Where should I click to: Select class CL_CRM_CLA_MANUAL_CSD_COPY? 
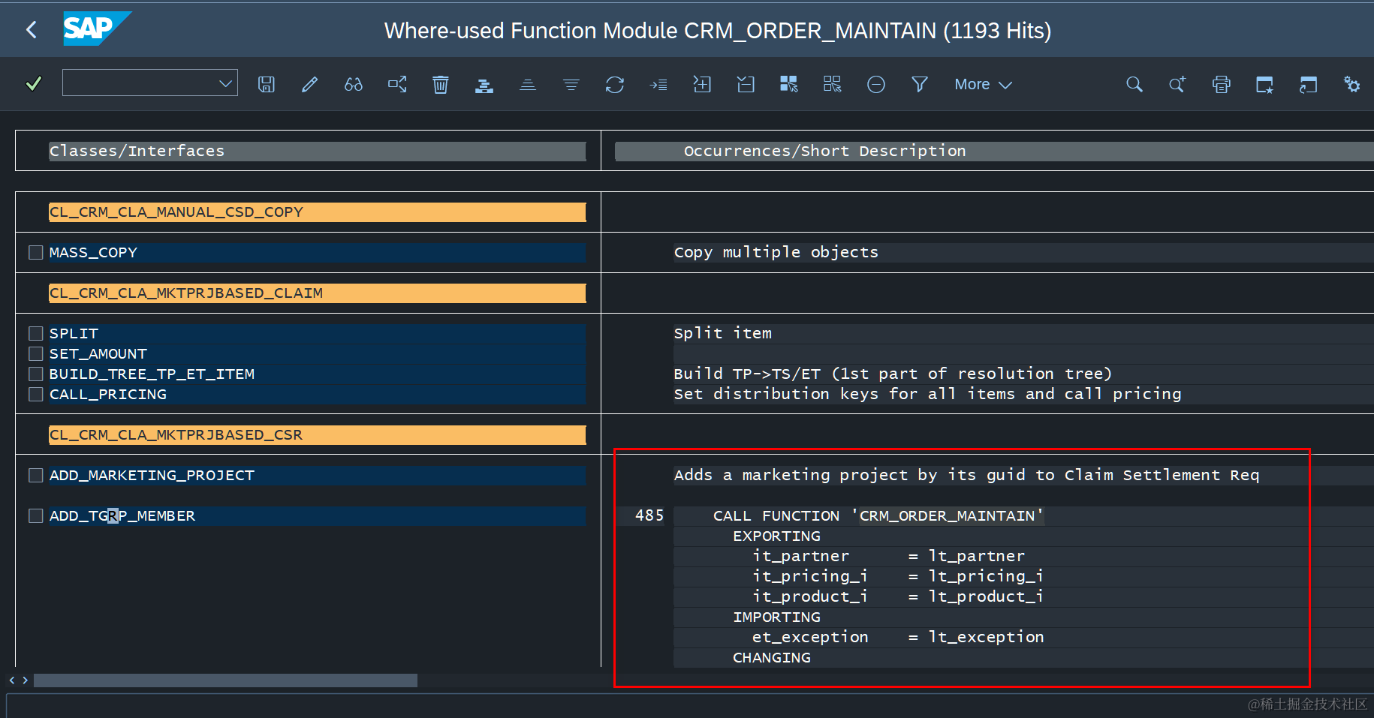pos(317,212)
